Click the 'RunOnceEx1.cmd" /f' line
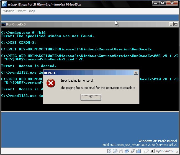The image size is (180, 155). click(x=43, y=59)
